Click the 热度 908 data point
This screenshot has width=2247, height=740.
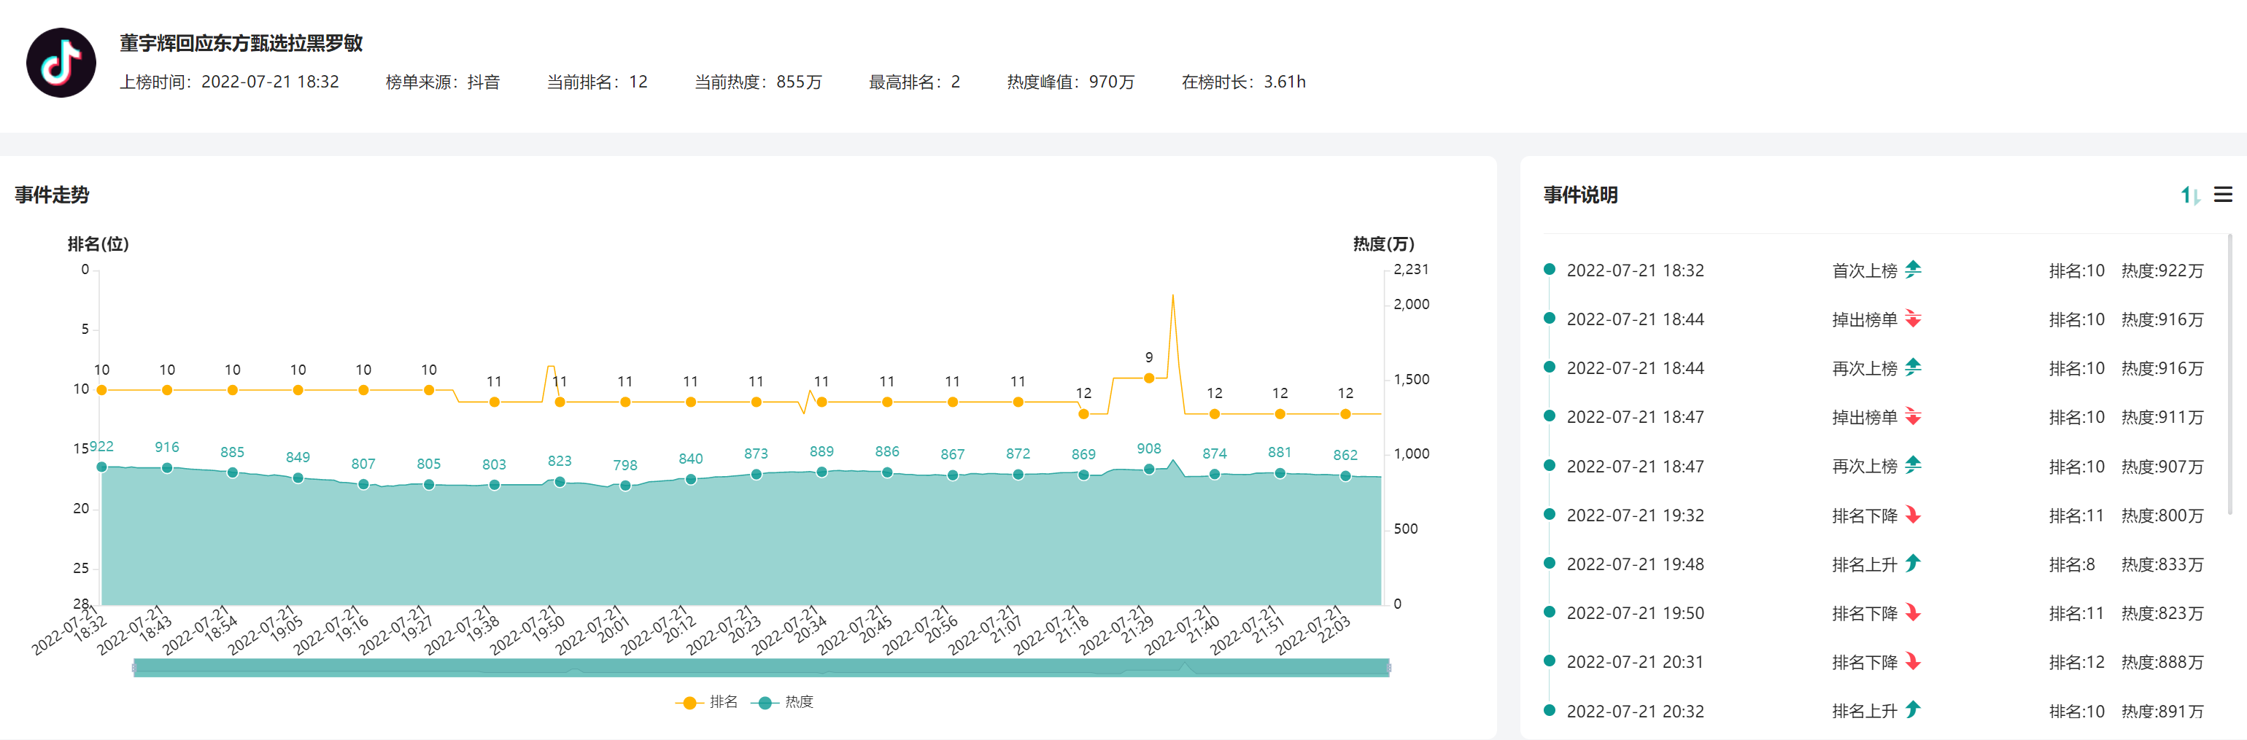pyautogui.click(x=1149, y=469)
